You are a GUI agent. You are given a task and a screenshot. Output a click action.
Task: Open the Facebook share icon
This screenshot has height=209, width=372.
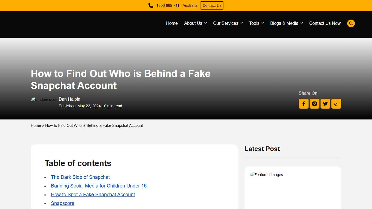tap(303, 104)
